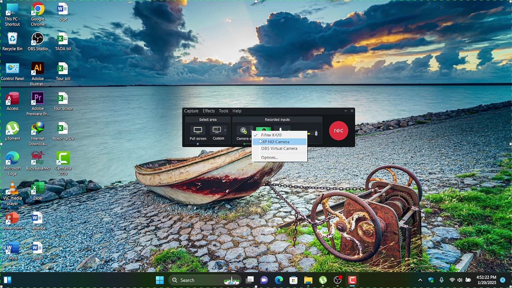Screen dimensions: 512x288
Task: Launch Adobe Illustrator desktop icon
Action: (x=38, y=74)
